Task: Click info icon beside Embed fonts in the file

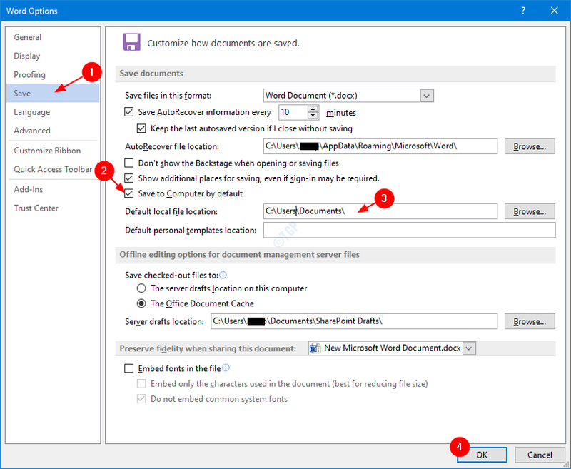Action: click(226, 368)
